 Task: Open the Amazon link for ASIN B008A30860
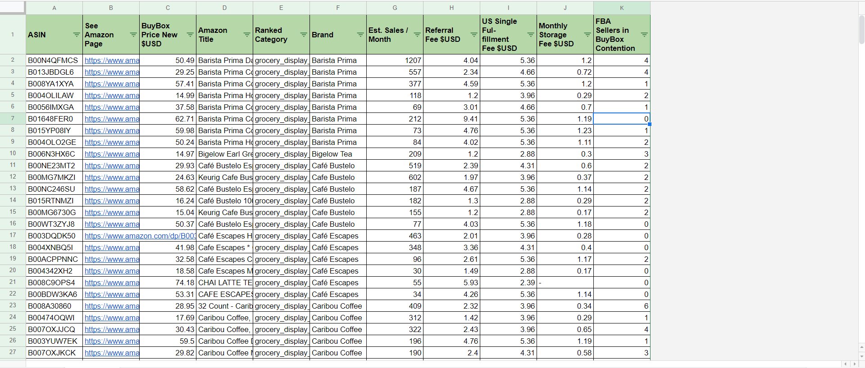click(x=112, y=306)
